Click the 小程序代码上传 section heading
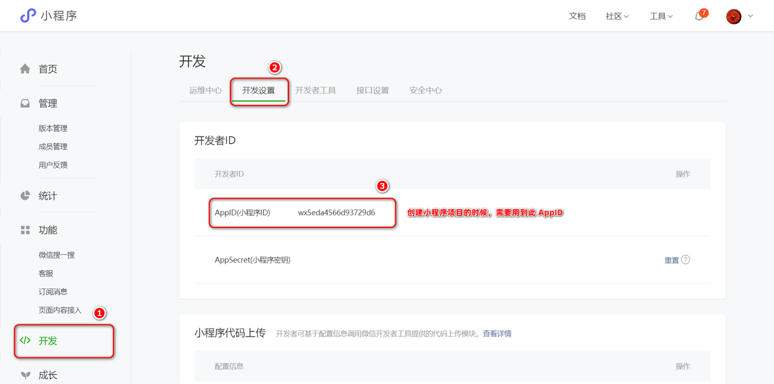The width and height of the screenshot is (774, 384). click(230, 333)
